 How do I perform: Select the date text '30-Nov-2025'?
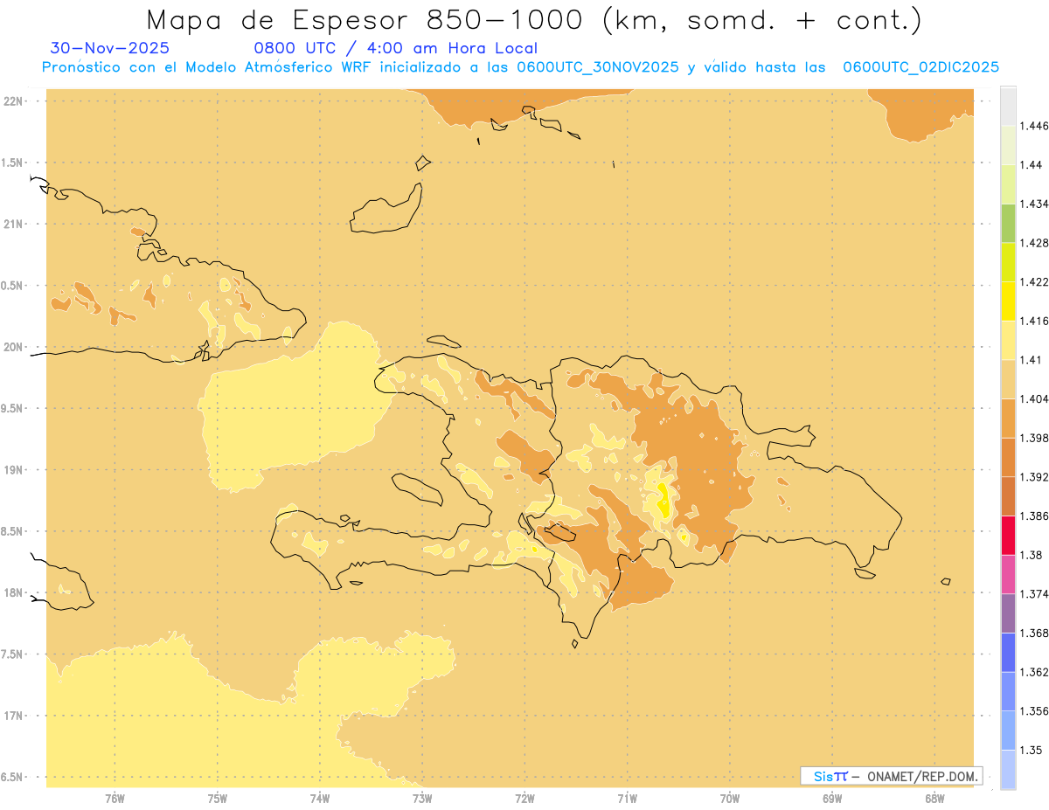coord(110,49)
